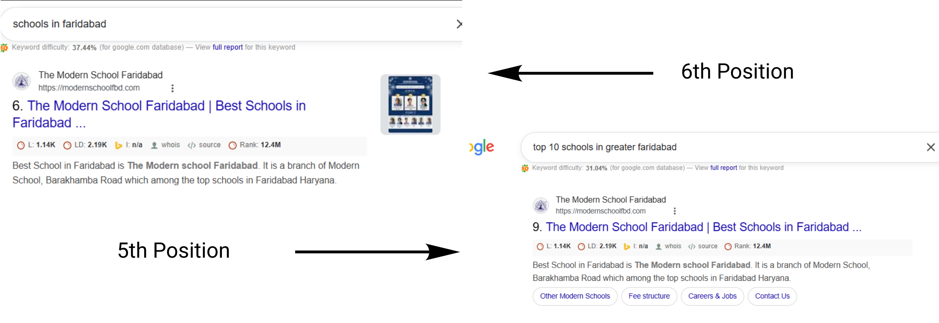Click the Modern School favicon in right result
This screenshot has width=939, height=323.
click(x=541, y=206)
